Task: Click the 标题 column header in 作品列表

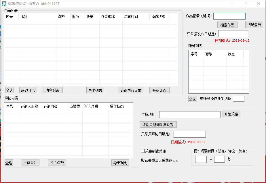Action: (37, 17)
